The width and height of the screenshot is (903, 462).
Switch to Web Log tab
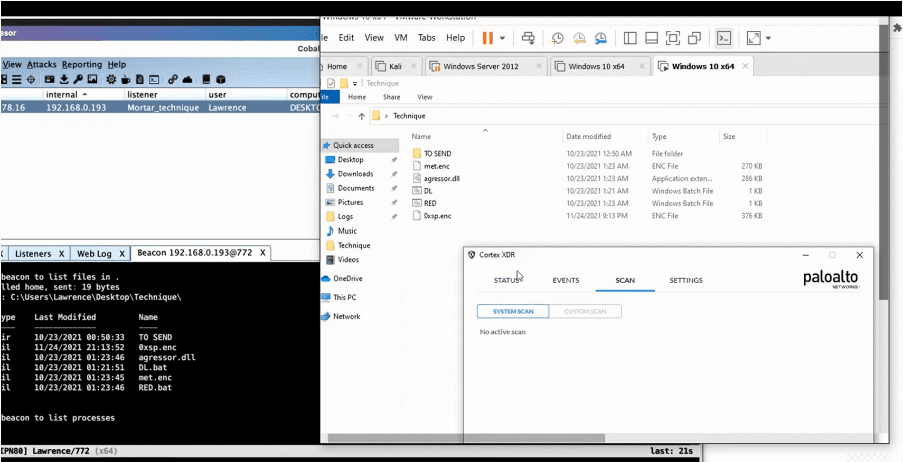point(95,254)
